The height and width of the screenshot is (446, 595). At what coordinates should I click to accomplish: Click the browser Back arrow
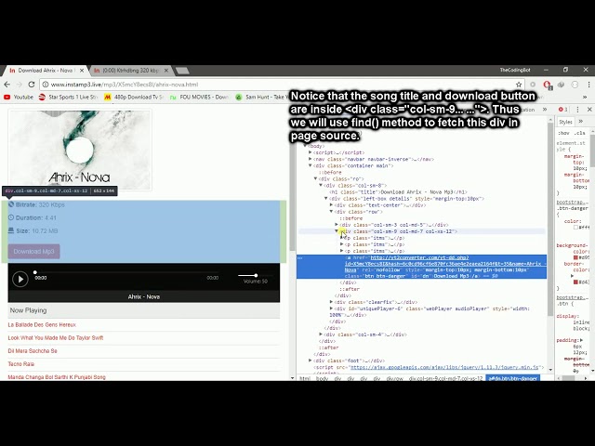(x=7, y=85)
